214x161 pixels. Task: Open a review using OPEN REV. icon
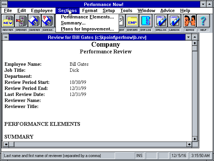21,21
